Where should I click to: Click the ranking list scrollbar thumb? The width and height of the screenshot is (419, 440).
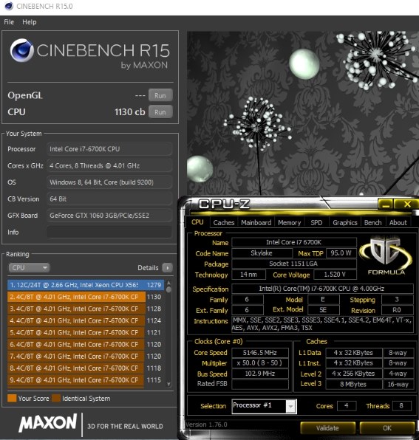point(168,289)
